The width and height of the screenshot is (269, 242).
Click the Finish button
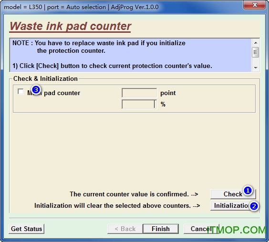click(x=161, y=229)
